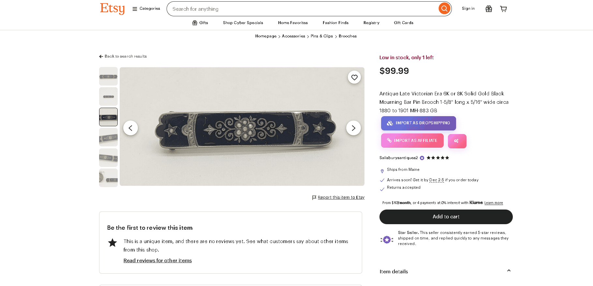Screen dimensions: 593x286
Task: Open Brooches breadcrumb link
Action: 348,36
